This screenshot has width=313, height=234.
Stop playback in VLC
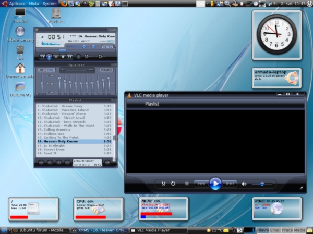tap(187, 184)
